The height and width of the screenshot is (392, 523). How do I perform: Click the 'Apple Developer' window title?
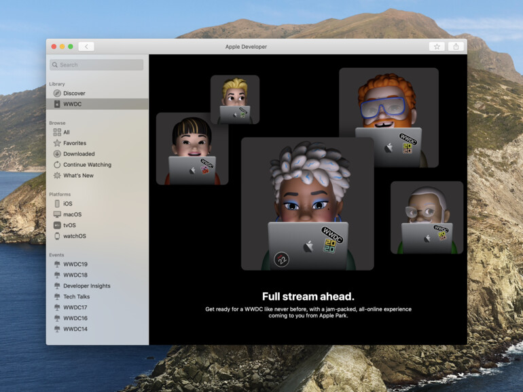pos(246,47)
